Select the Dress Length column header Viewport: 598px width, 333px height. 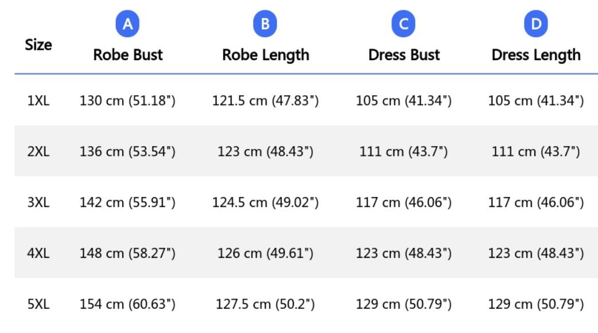536,56
